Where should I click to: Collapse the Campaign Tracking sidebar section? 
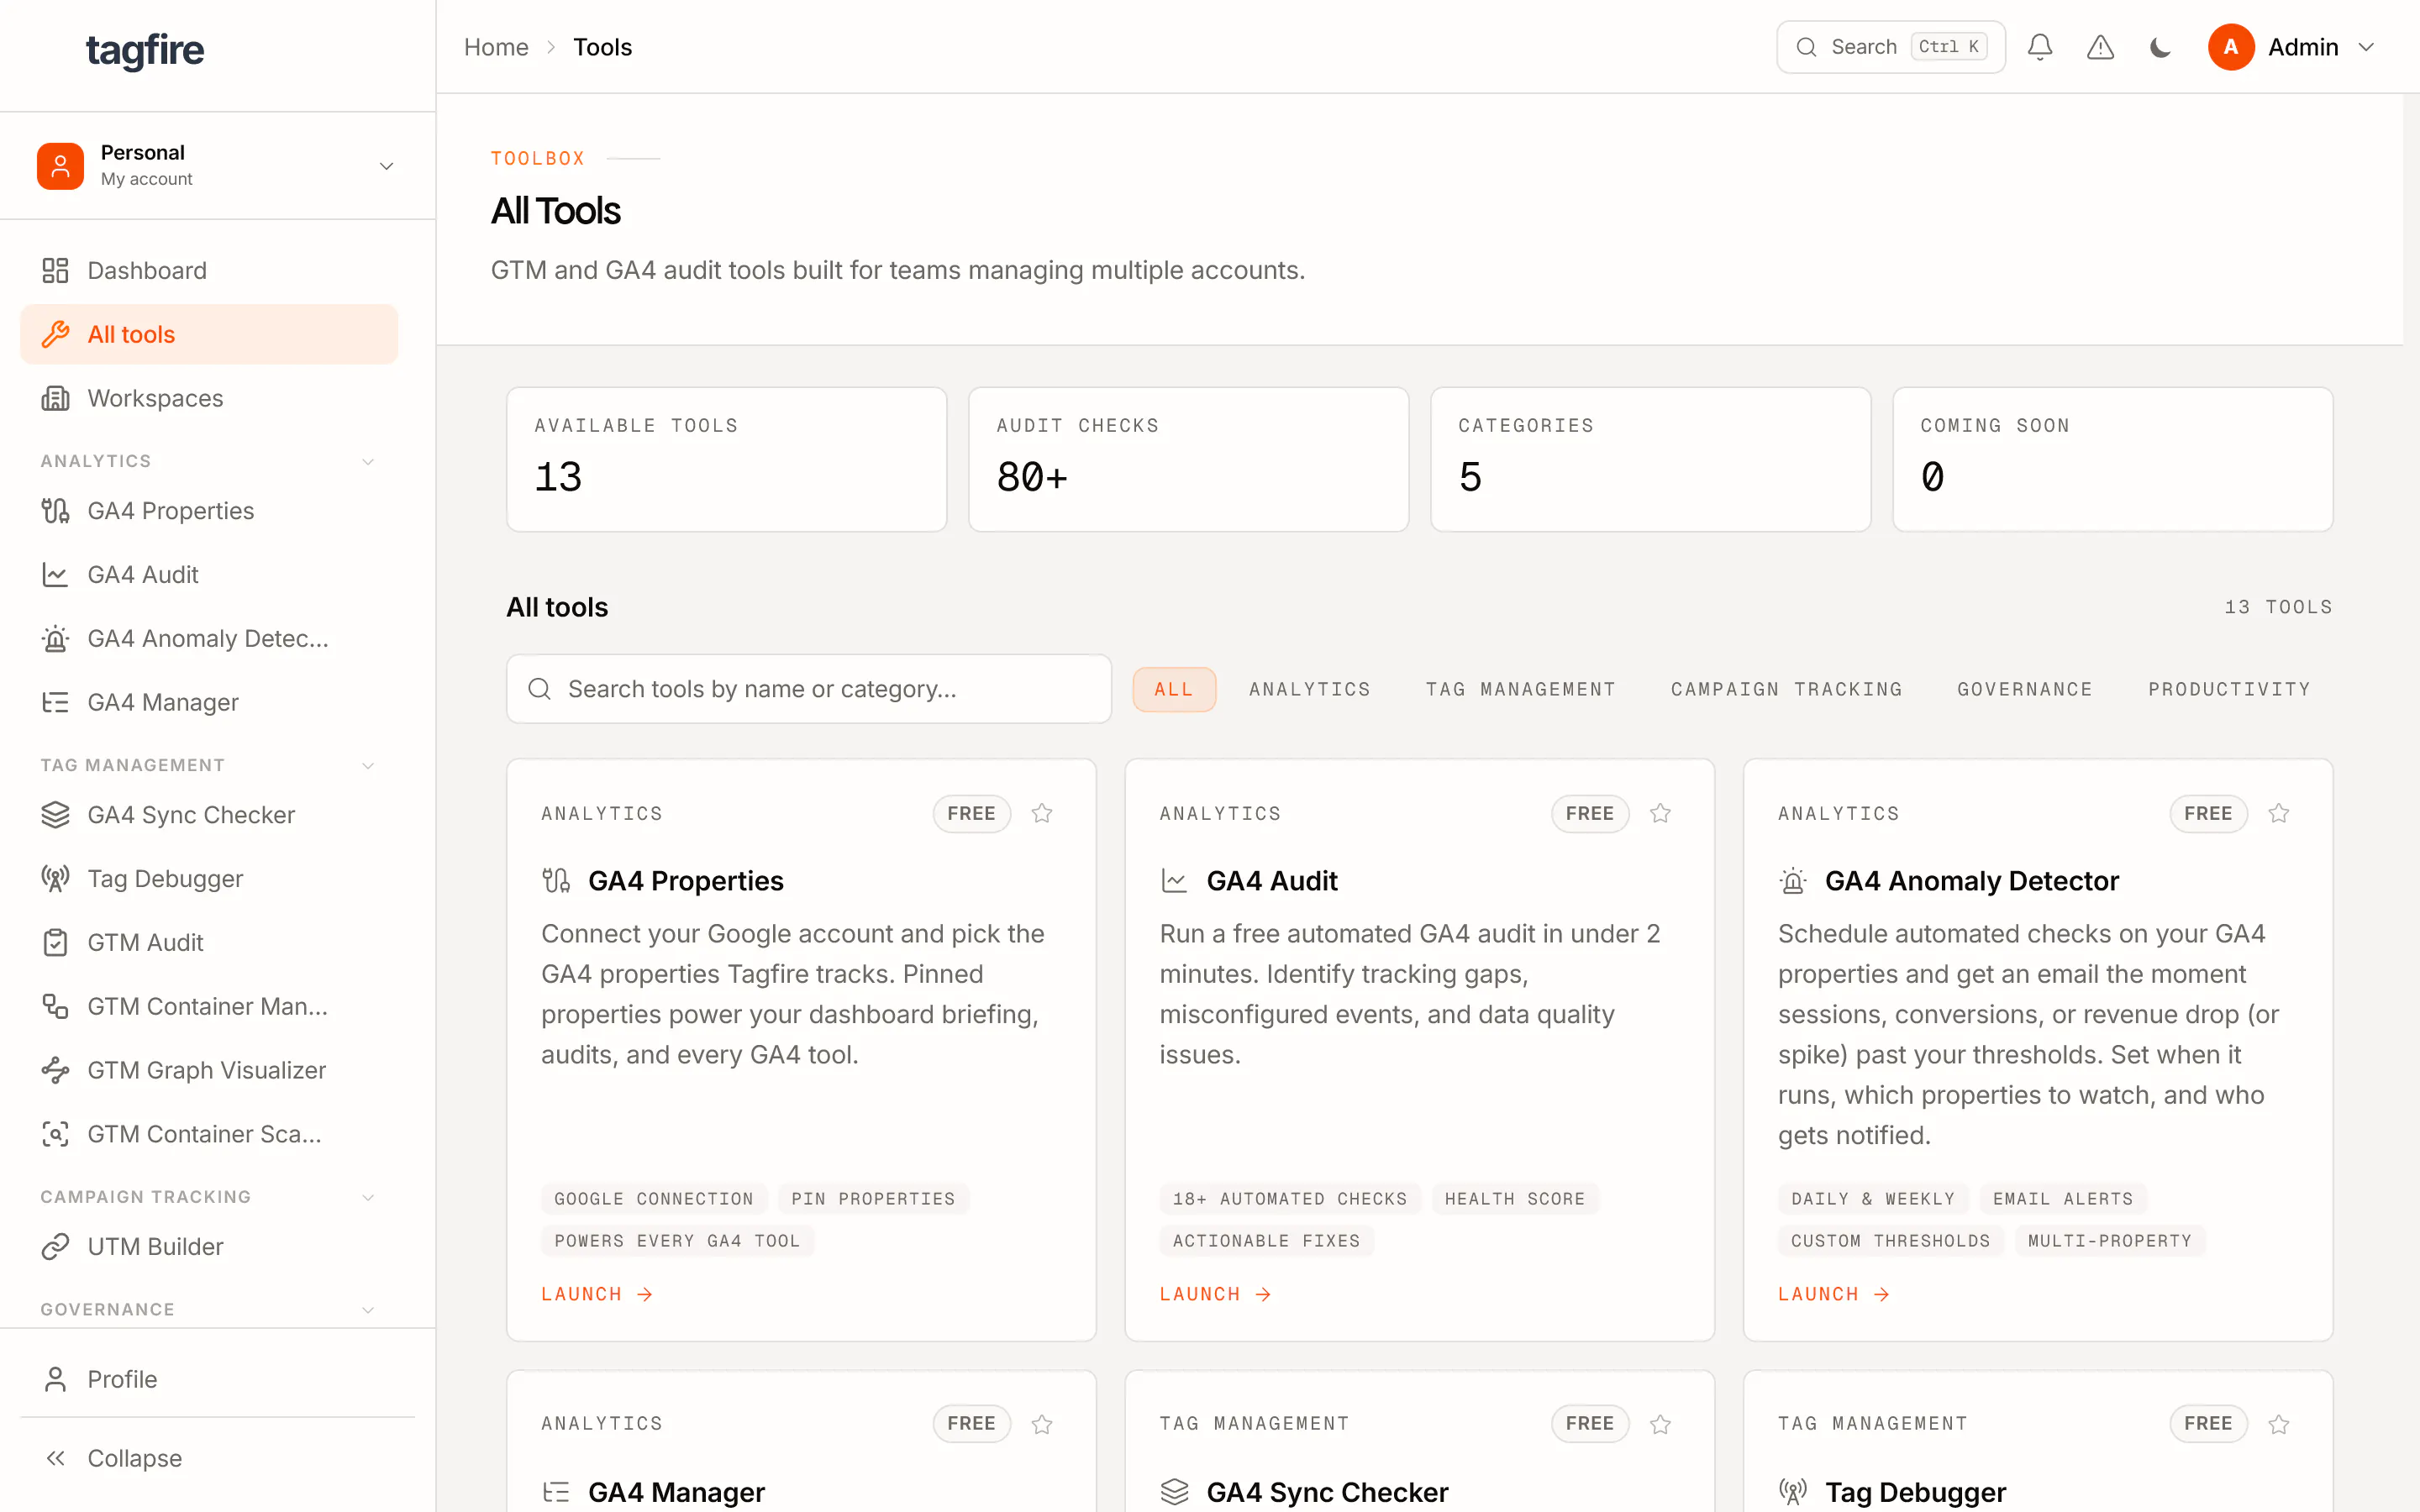[x=368, y=1197]
